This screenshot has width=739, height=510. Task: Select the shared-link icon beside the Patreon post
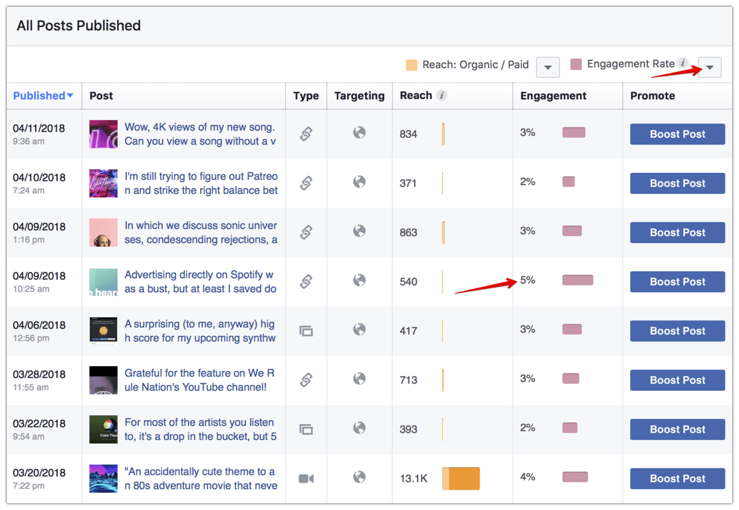tap(305, 183)
